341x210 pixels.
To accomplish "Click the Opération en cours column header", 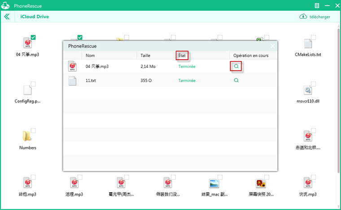I will (251, 56).
